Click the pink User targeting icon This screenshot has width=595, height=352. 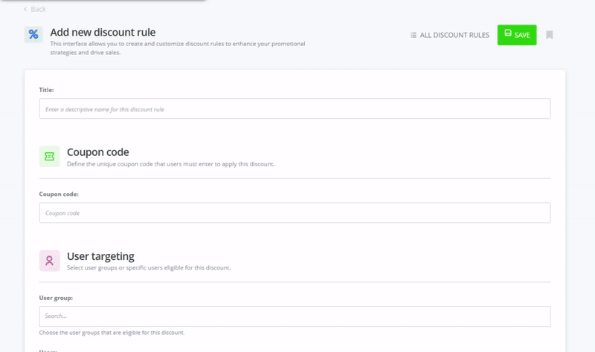click(49, 261)
